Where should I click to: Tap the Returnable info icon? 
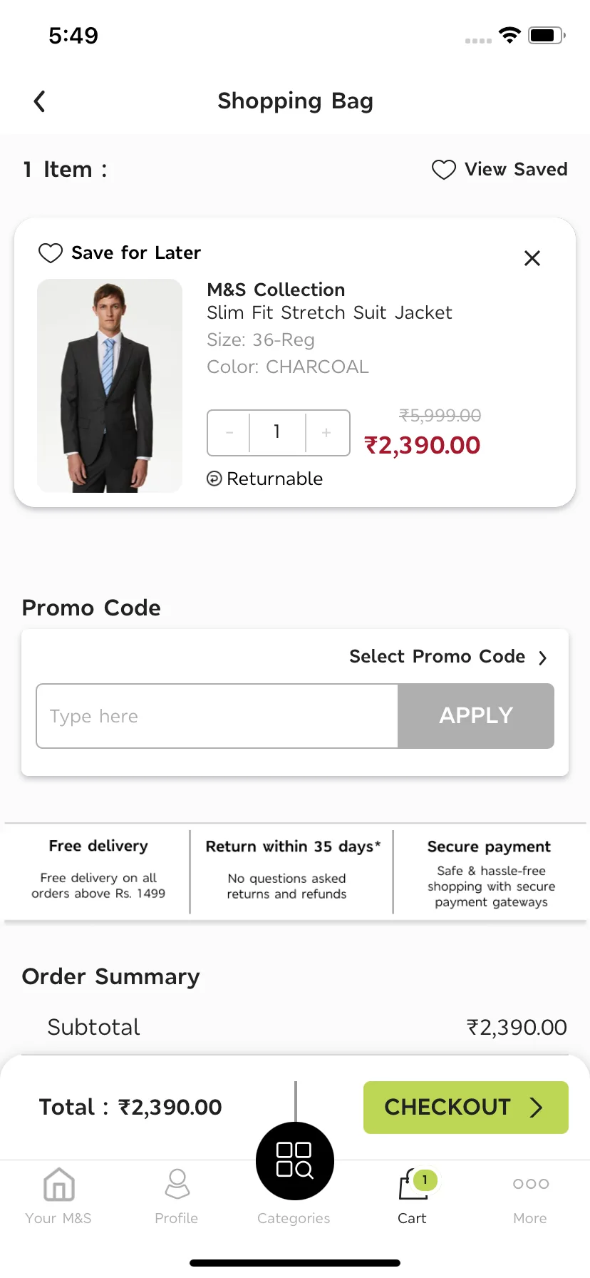(214, 479)
